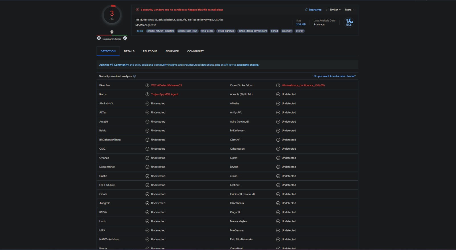This screenshot has height=250, width=456.
Task: Click the info icon beside Security vendors' analysis
Action: pos(135,76)
